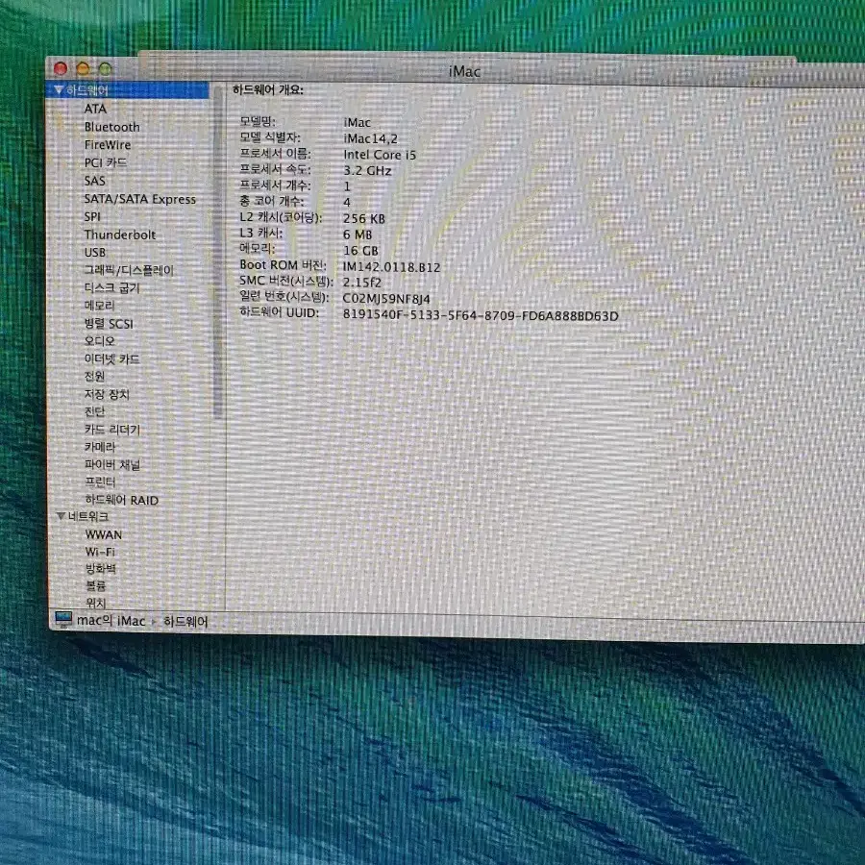Click the hardware UUID value
Image resolution: width=865 pixels, height=865 pixels.
tap(481, 316)
